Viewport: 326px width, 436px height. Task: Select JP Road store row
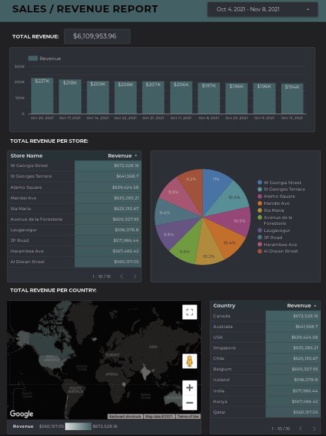(74, 241)
